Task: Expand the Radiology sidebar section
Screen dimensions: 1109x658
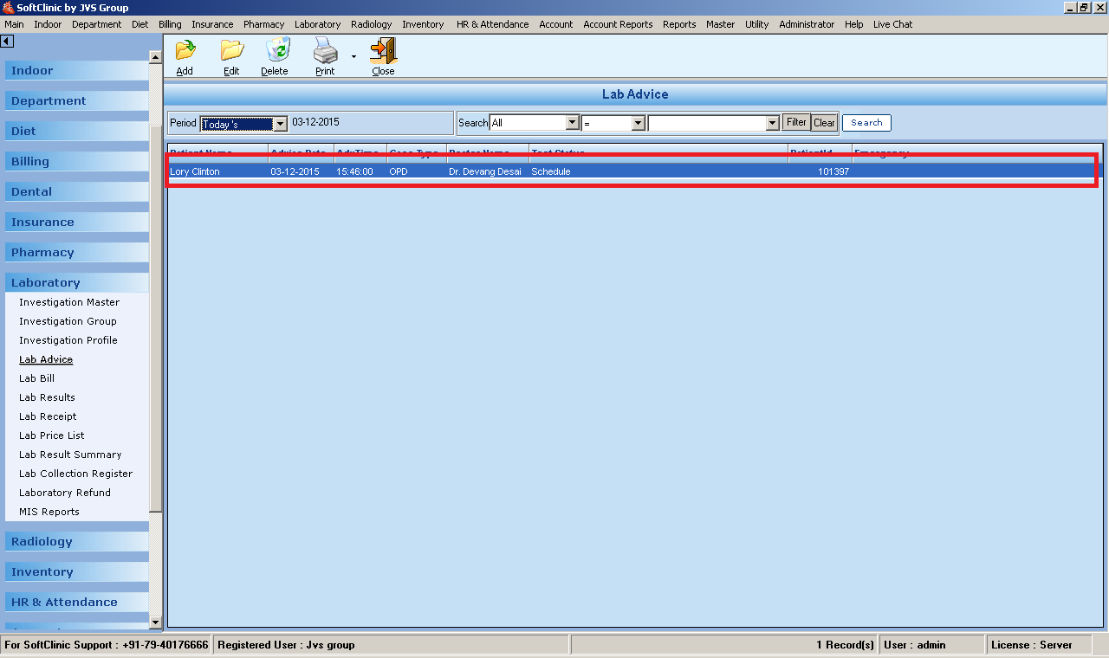Action: [x=42, y=541]
